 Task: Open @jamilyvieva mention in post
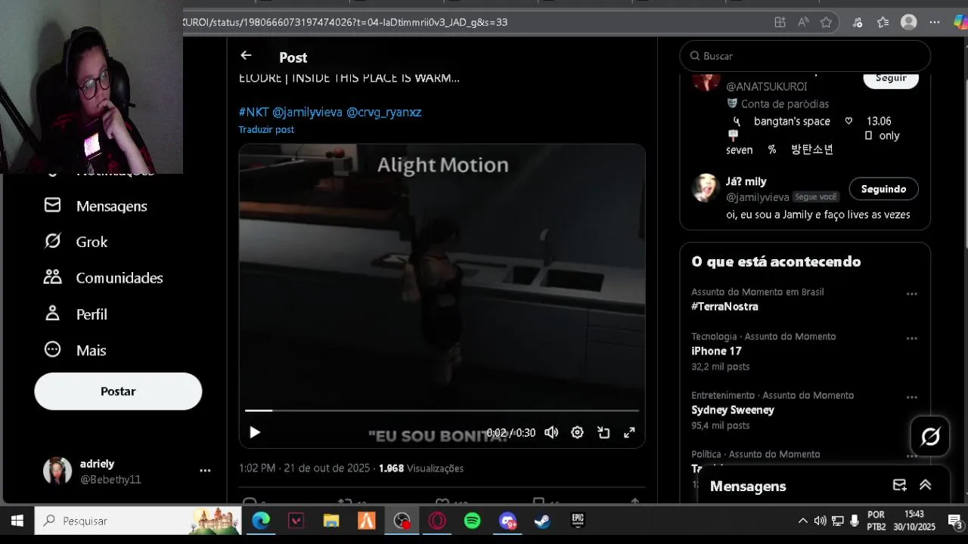[307, 112]
